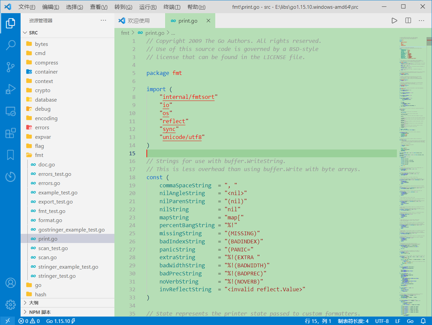432x325 pixels.
Task: Click line number 15 in the gutter
Action: coord(132,154)
